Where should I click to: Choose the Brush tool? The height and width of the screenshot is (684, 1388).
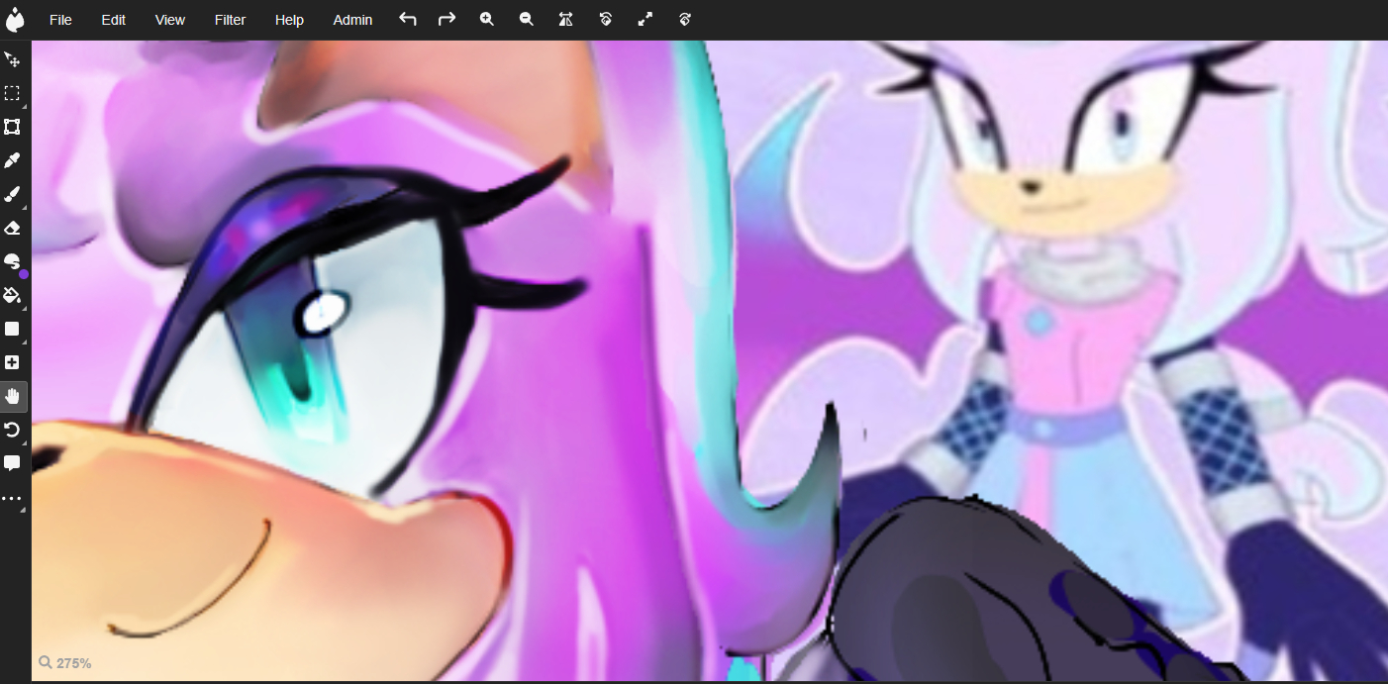[x=12, y=194]
